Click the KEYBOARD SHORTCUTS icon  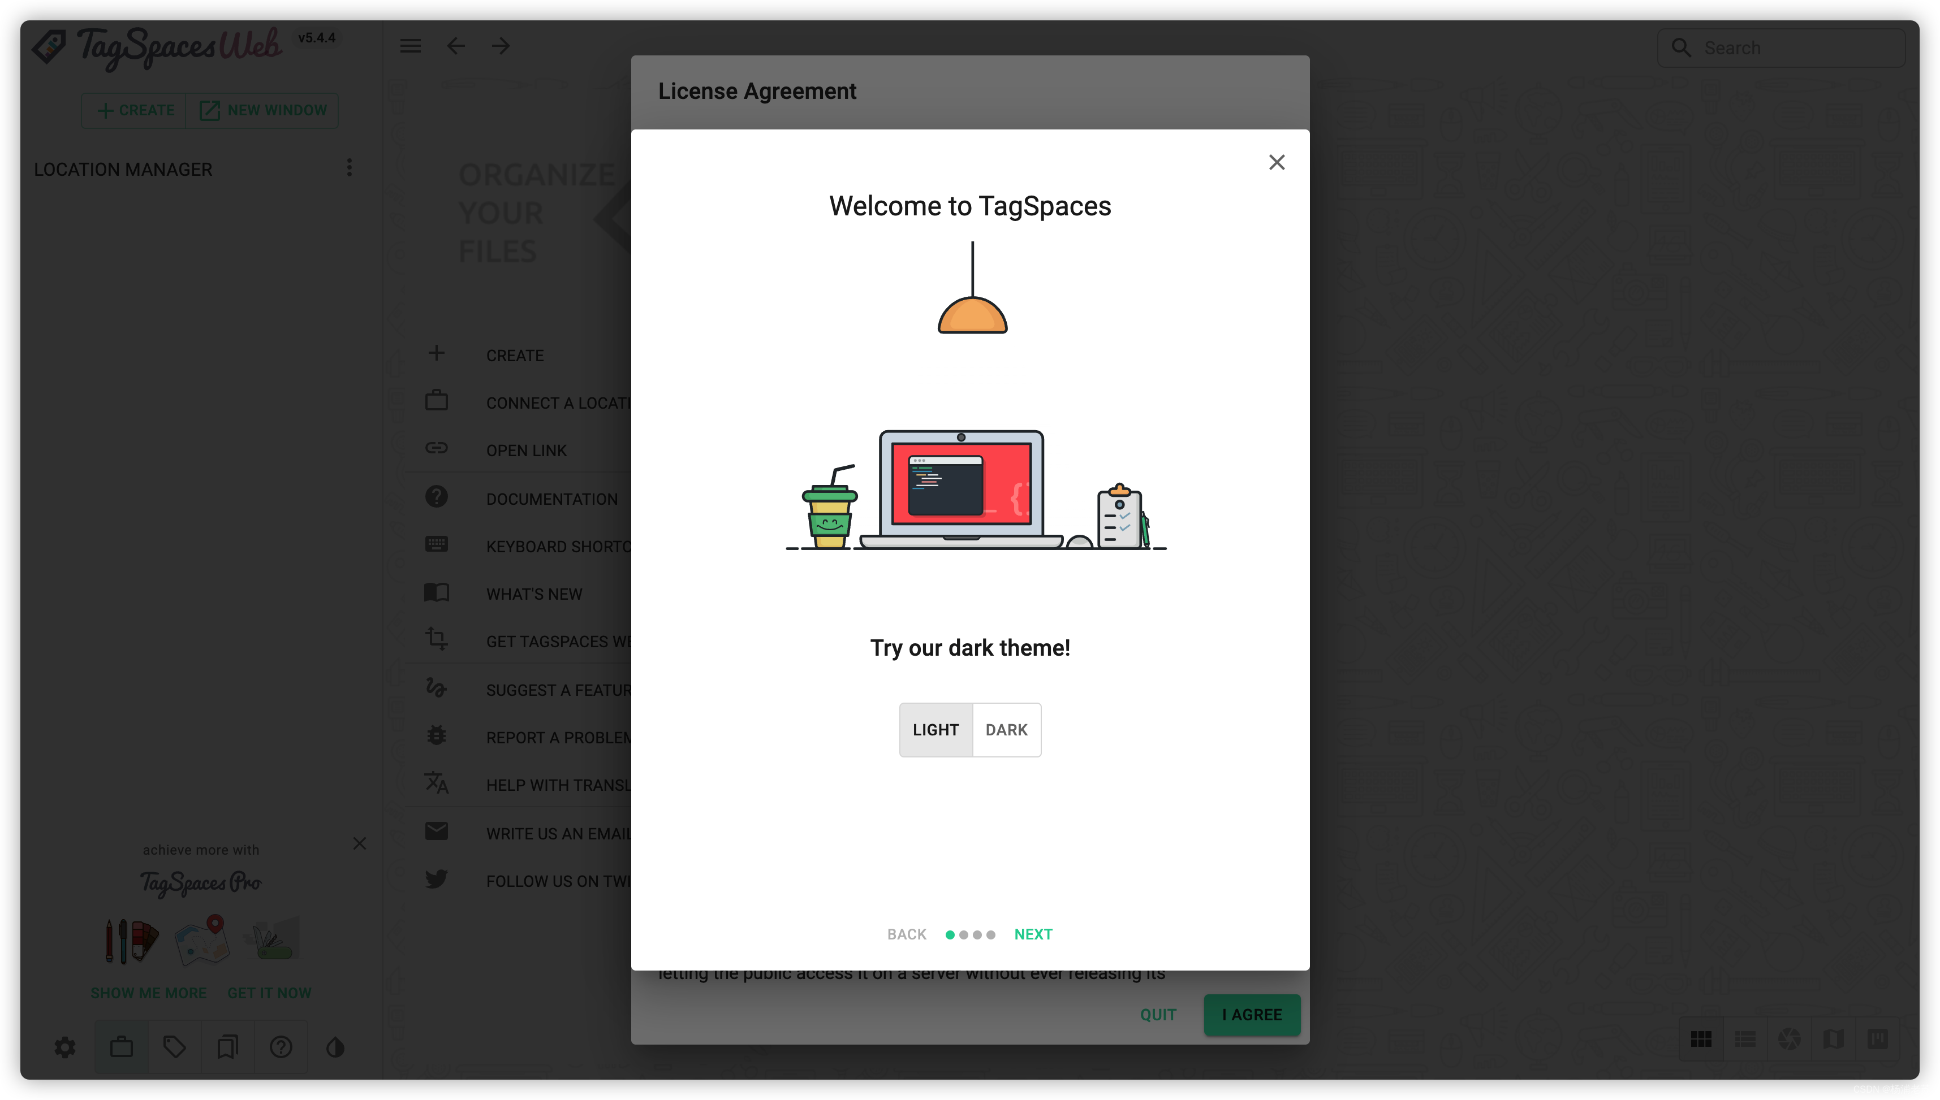(x=436, y=545)
